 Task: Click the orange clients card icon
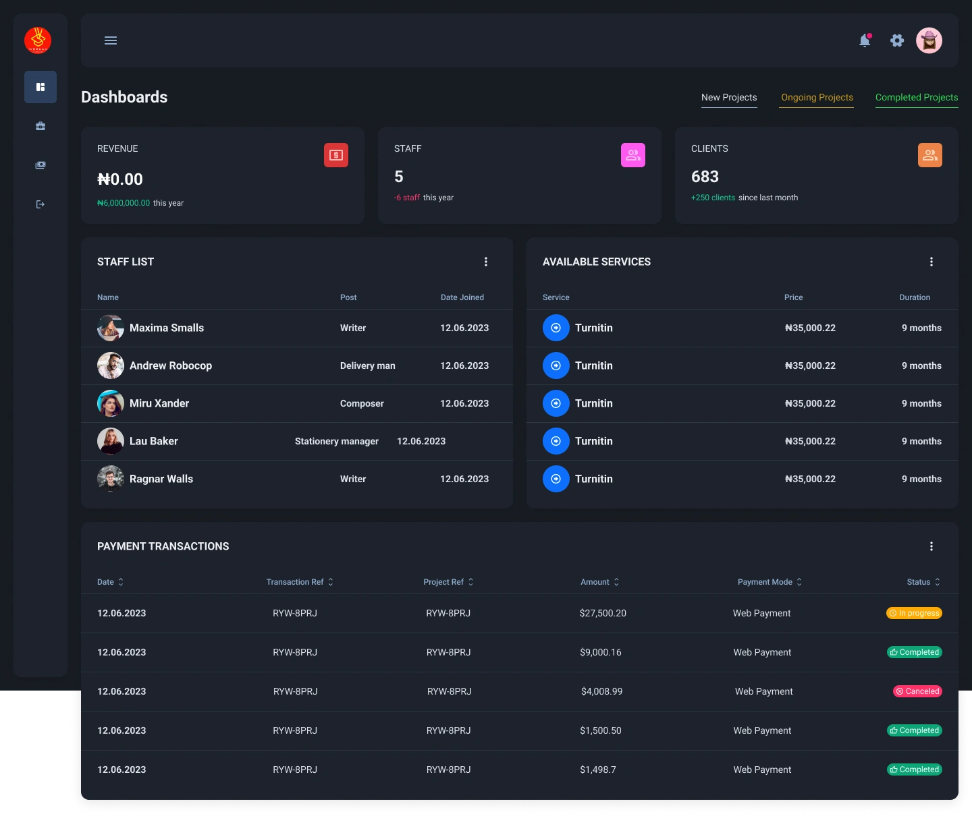(930, 155)
